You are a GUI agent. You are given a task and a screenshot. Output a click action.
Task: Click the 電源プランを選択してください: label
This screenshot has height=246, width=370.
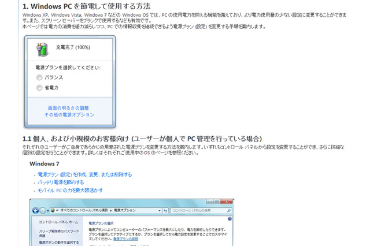[x=68, y=68]
